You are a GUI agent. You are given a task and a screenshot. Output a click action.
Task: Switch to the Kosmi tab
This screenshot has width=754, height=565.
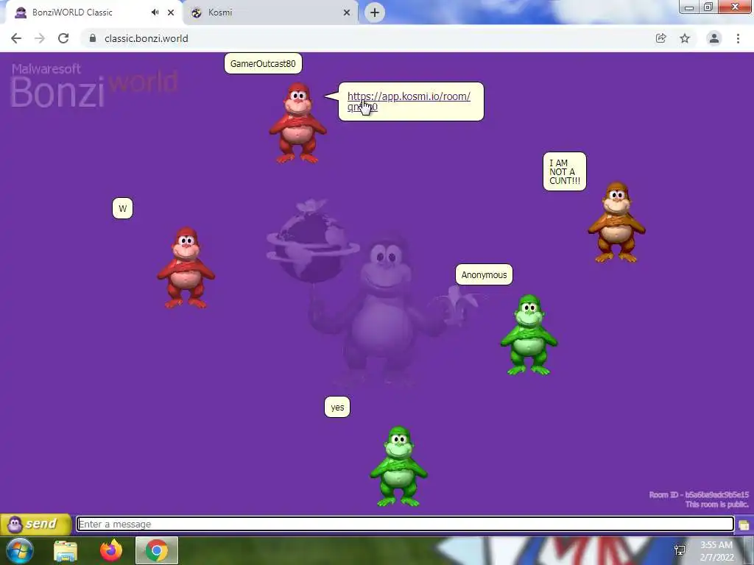point(270,13)
